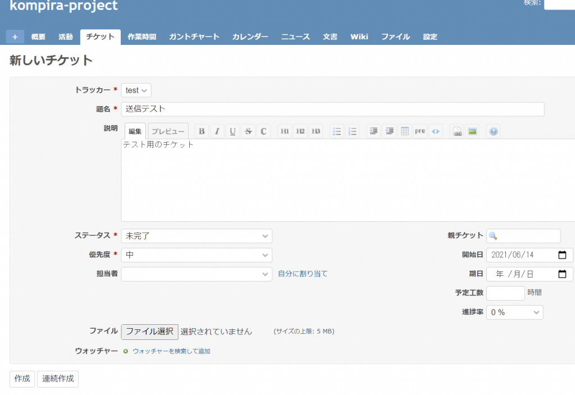Insert a bulleted list in the description
Image resolution: width=575 pixels, height=395 pixels.
click(336, 131)
